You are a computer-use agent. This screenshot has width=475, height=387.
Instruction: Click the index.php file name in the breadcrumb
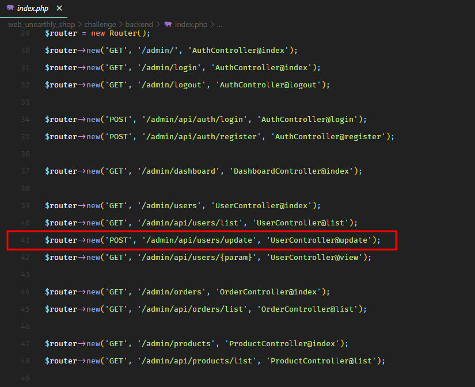(191, 25)
